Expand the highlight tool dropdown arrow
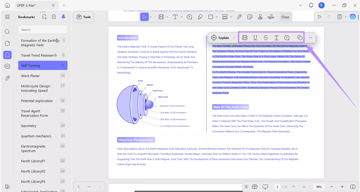Image resolution: width=360 pixels, height=192 pixels. [x=167, y=17]
